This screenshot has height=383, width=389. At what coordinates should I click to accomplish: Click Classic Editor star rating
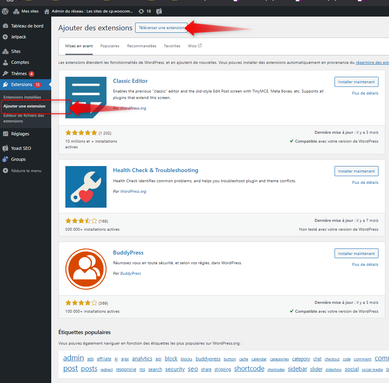[x=81, y=133]
